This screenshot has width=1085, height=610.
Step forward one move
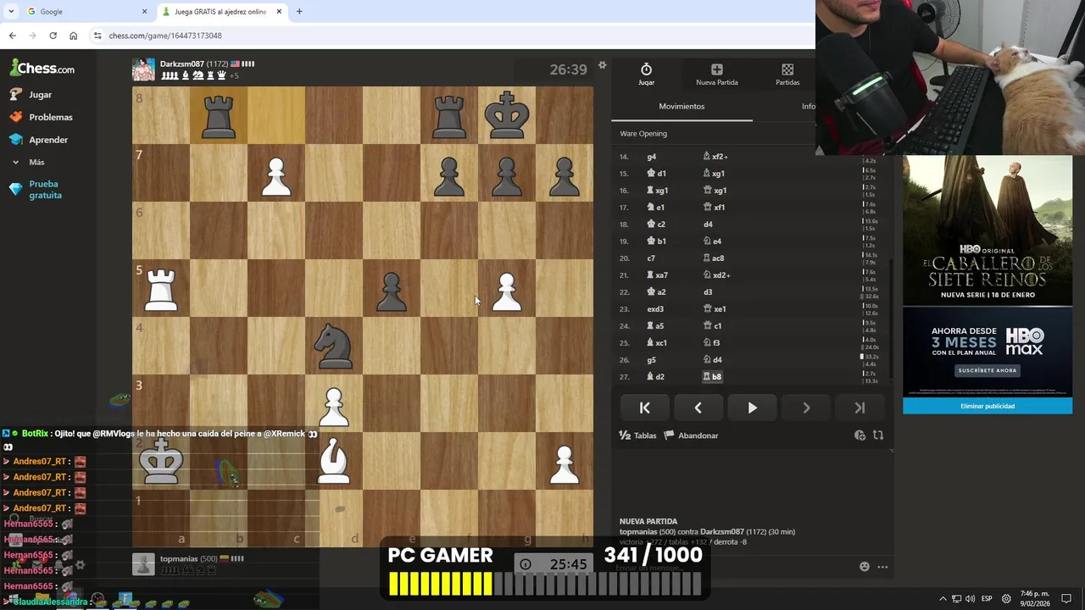806,408
